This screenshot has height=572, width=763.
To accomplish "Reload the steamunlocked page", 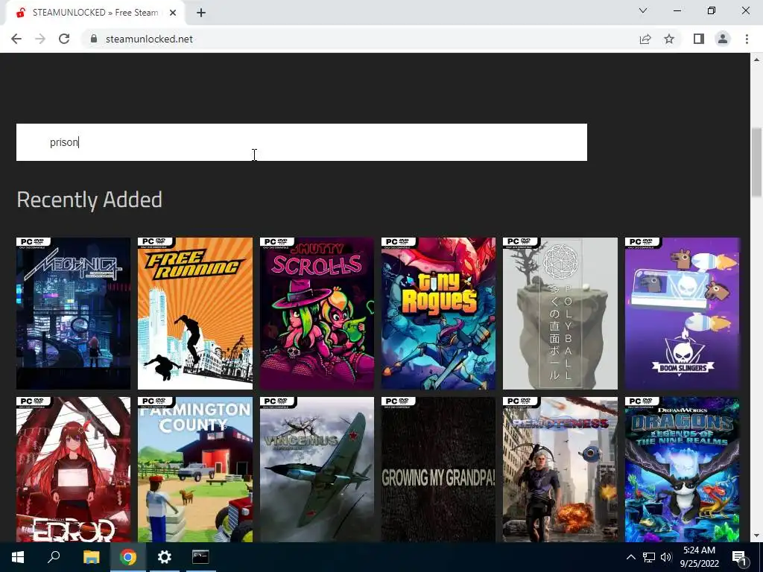I will click(64, 39).
